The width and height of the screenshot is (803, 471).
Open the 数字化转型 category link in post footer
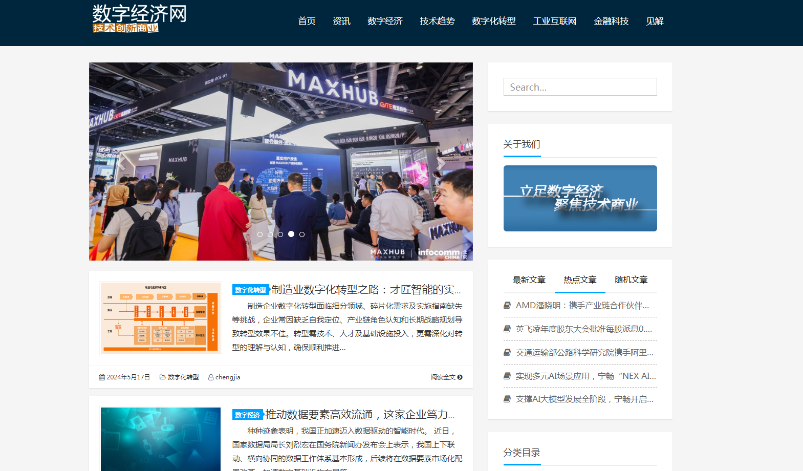pos(183,377)
